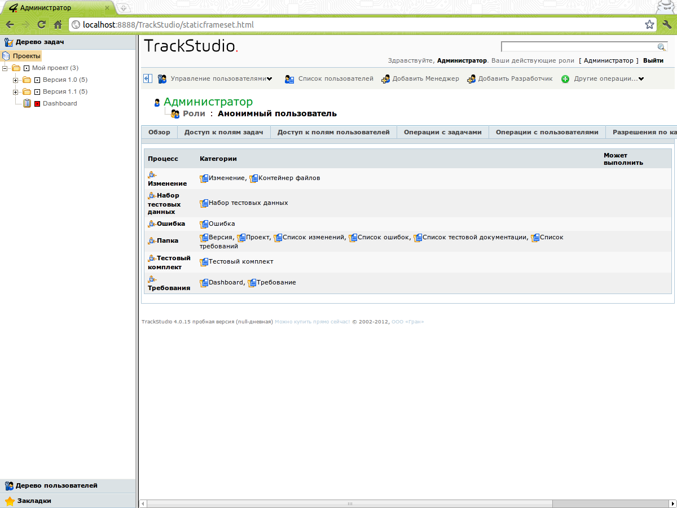This screenshot has height=508, width=677.
Task: Switch to Доступ к полям пользователей tab
Action: click(x=333, y=132)
